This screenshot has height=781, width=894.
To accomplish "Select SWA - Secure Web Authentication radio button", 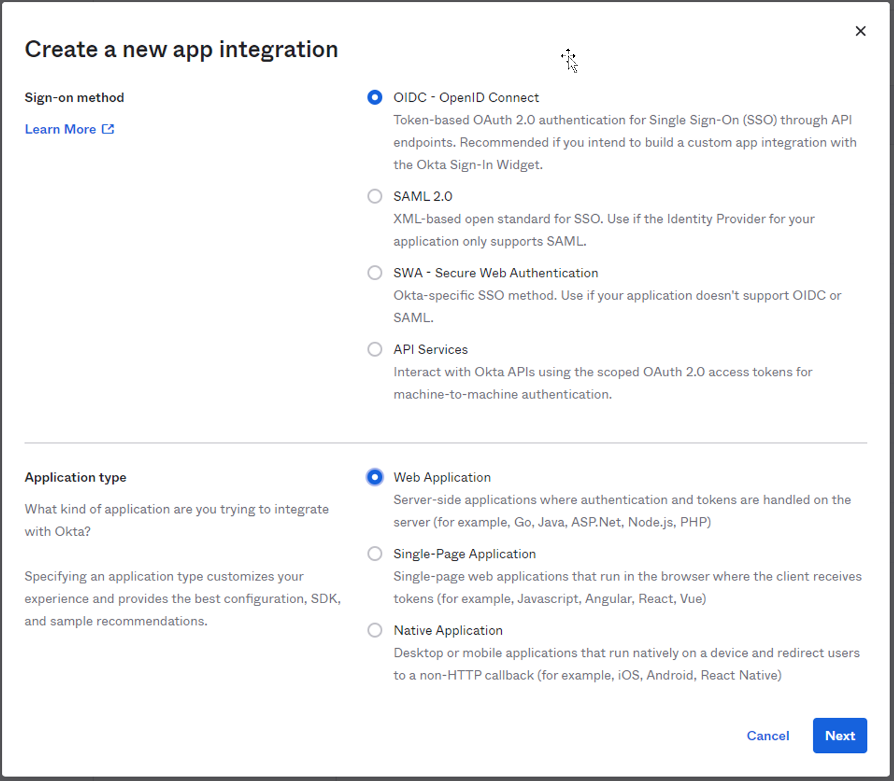I will click(375, 273).
